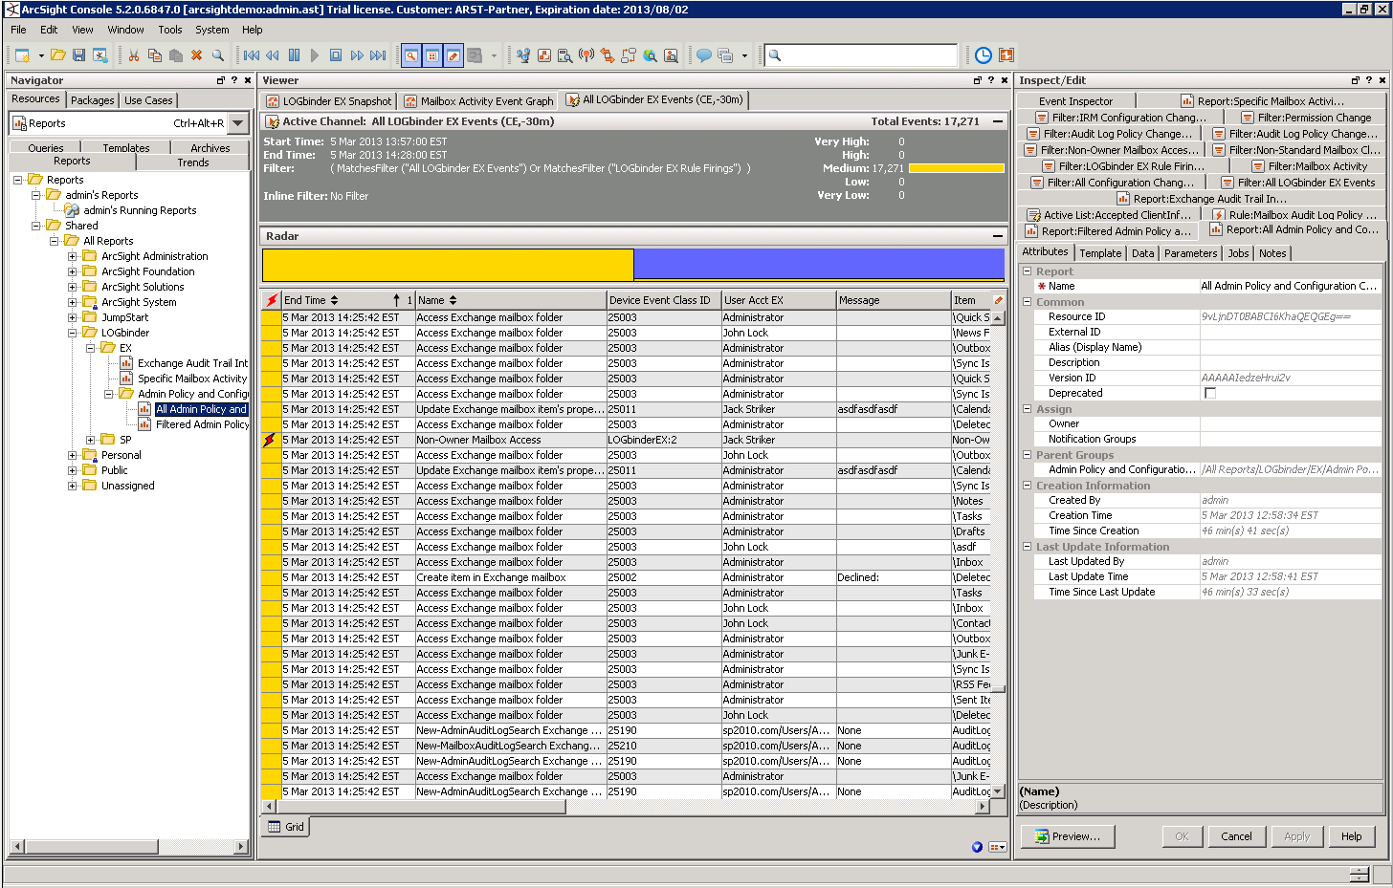Open the System menu

click(212, 30)
